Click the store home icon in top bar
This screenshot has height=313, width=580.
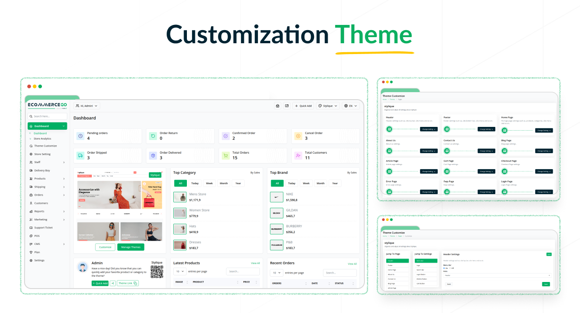pyautogui.click(x=278, y=106)
